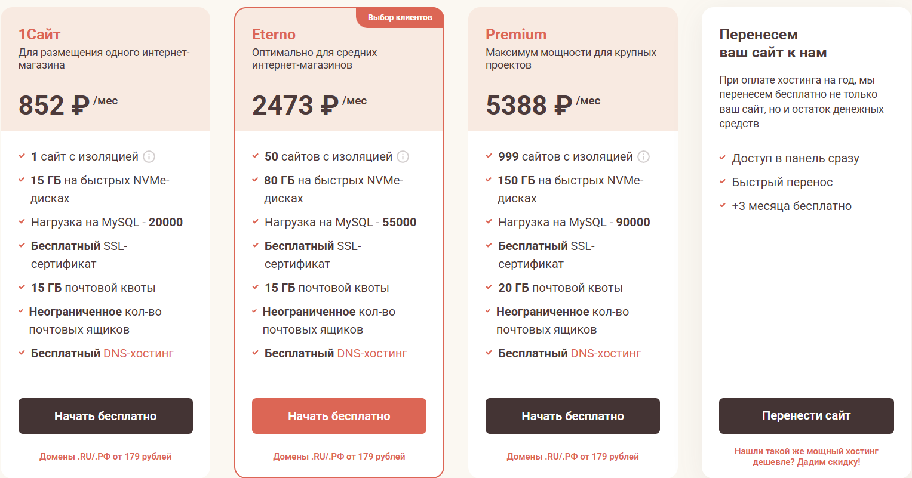The image size is (912, 478).
Task: Click Нашли такой же мощный хостинг дешевле link
Action: click(806, 457)
